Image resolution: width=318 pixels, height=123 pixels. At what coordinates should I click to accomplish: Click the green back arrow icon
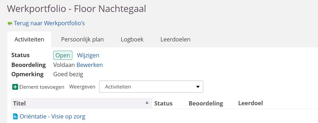click(10, 23)
